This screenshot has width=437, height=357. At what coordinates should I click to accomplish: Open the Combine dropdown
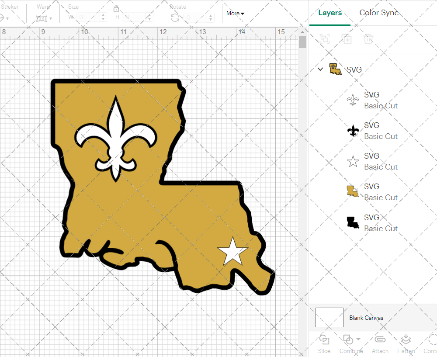pos(351,343)
